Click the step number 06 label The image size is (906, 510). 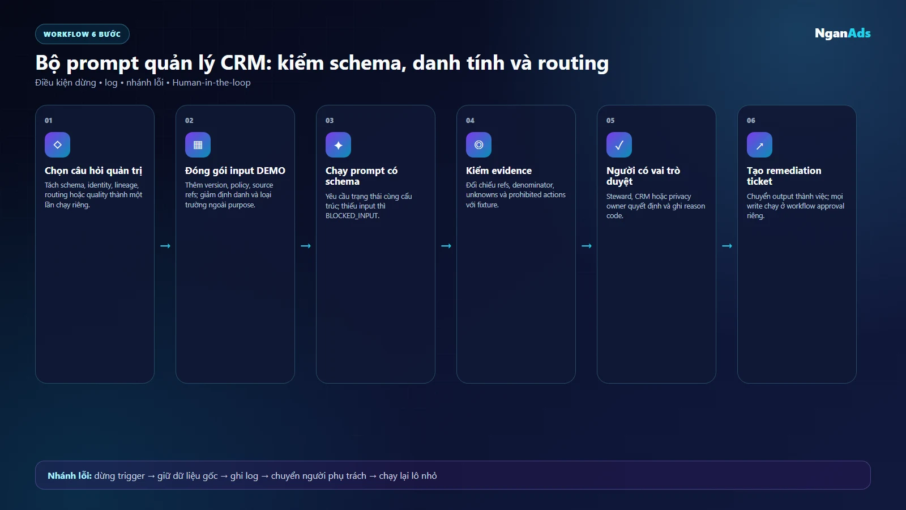tap(751, 121)
